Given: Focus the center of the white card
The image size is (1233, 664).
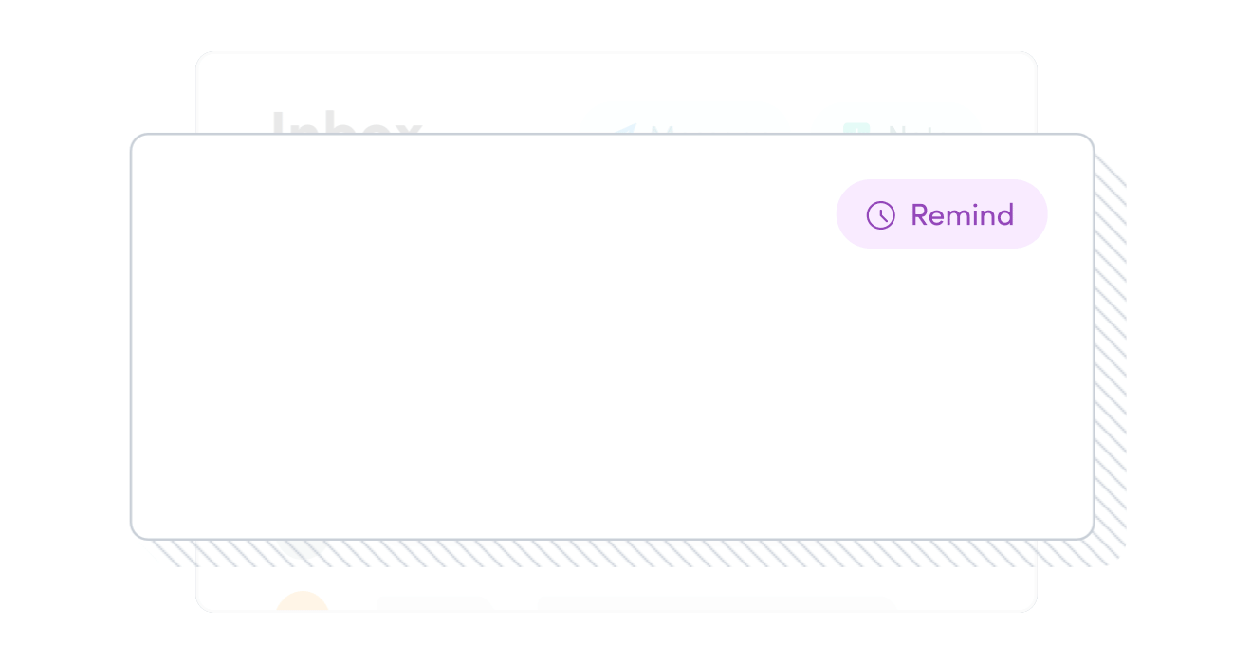Looking at the screenshot, I should [x=613, y=337].
